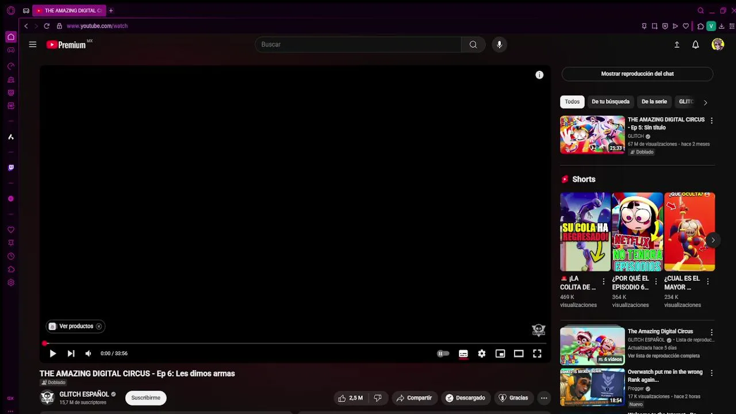Open options for The Amazing Digital Circus playlist
The image size is (736, 414).
(x=711, y=332)
